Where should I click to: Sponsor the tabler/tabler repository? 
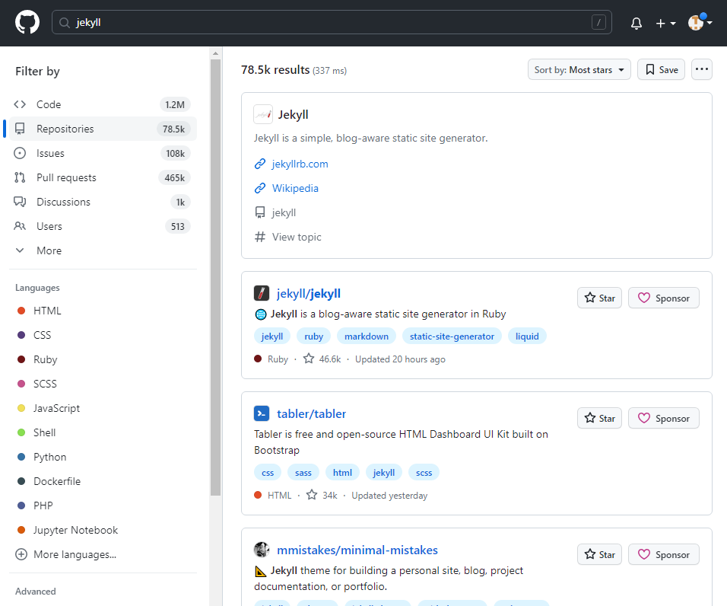tap(663, 418)
